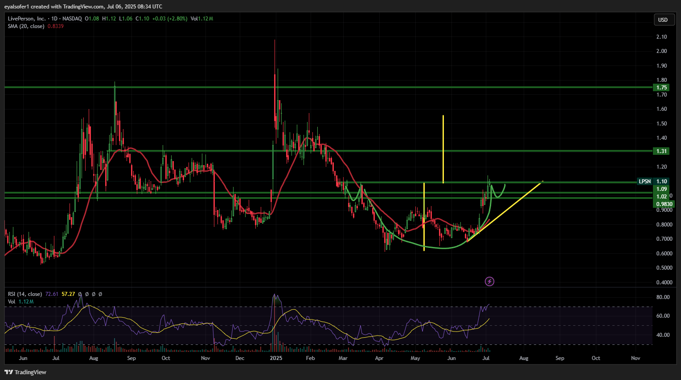Select the tall yellow vertical line above 1.10
Viewport: 681px width, 380px height.
pos(443,149)
